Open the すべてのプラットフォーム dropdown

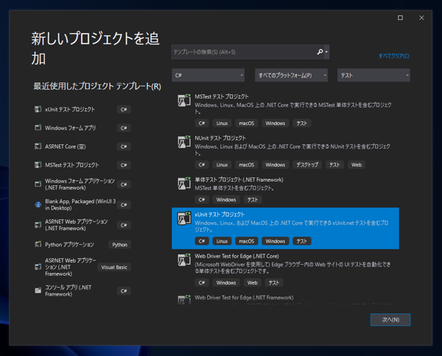291,75
